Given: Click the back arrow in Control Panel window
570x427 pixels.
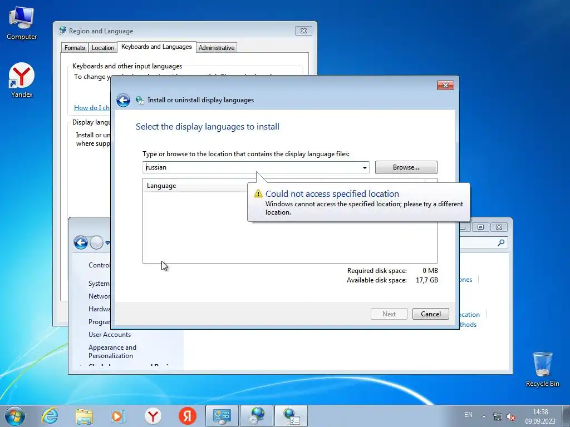Looking at the screenshot, I should [x=81, y=242].
